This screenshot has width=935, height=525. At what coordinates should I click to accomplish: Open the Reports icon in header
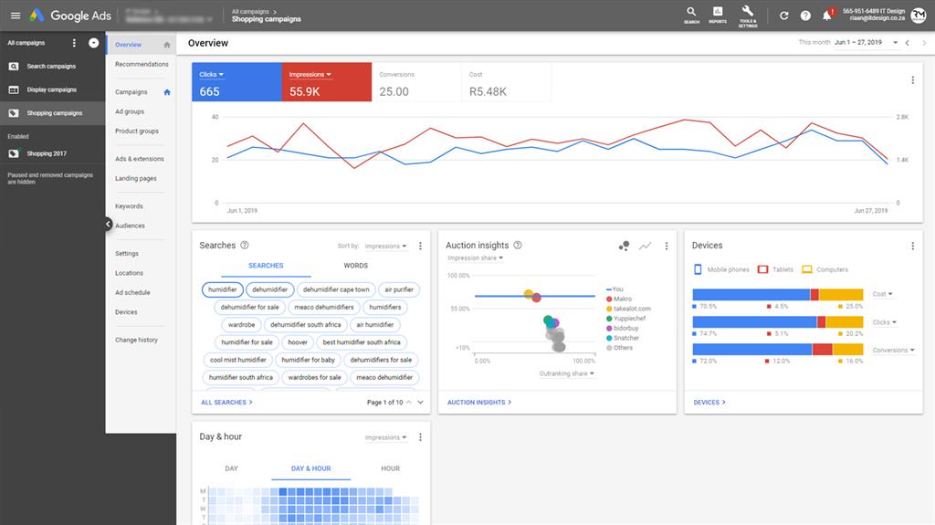tap(718, 14)
